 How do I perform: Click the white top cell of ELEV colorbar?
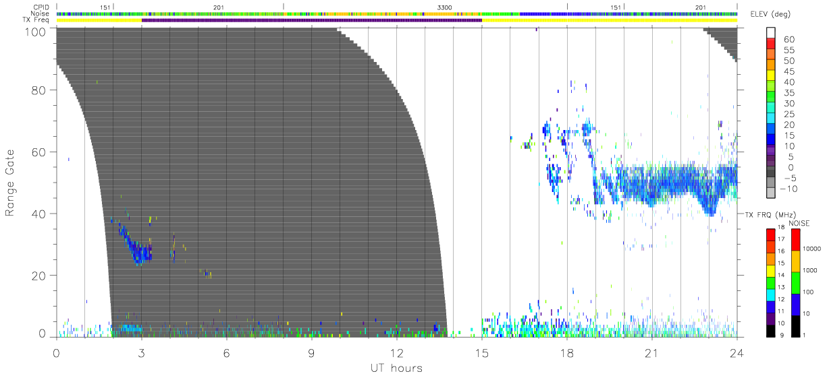(772, 34)
